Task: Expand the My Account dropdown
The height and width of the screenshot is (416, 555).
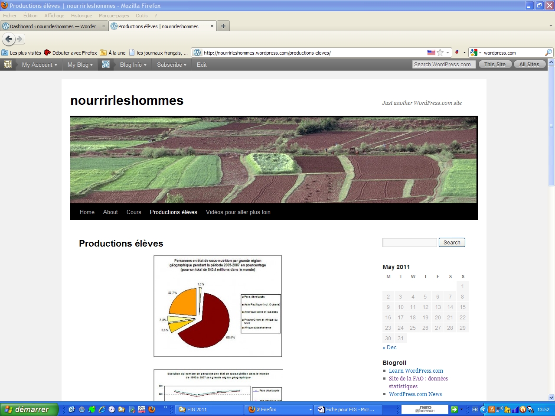Action: click(x=39, y=65)
